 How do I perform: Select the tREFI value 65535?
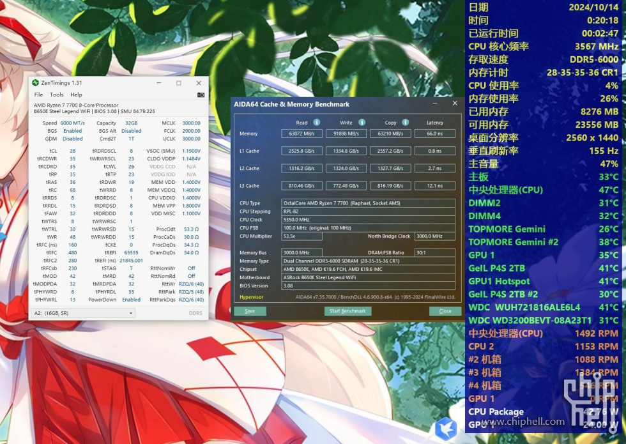click(132, 253)
